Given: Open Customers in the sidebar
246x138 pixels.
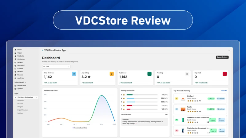Looking at the screenshot, I should (x=21, y=59).
